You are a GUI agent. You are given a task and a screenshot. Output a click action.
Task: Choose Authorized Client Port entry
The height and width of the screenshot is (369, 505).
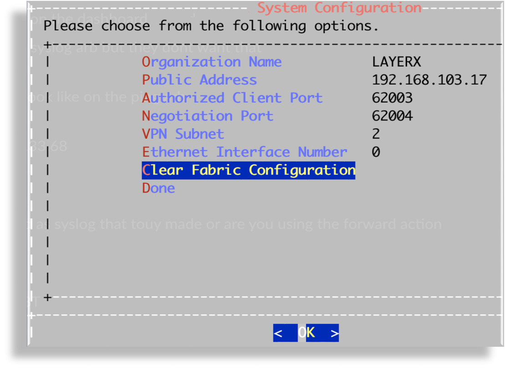click(232, 98)
